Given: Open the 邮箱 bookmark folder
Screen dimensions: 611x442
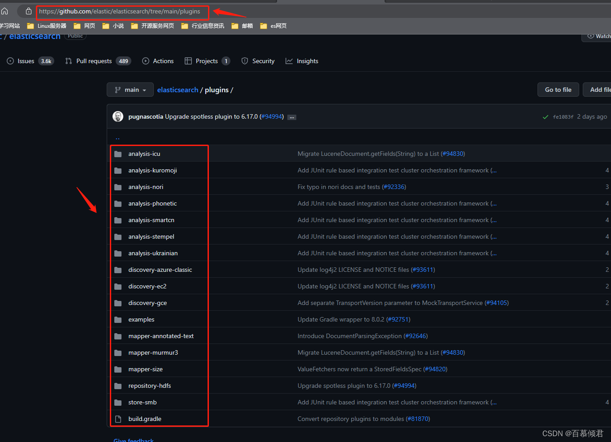Looking at the screenshot, I should (242, 26).
